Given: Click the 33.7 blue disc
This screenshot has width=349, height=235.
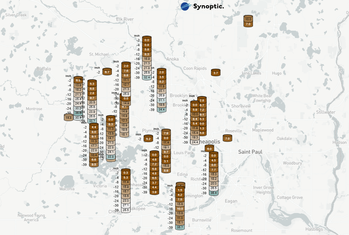Looking at the screenshot, I should click(92, 121).
